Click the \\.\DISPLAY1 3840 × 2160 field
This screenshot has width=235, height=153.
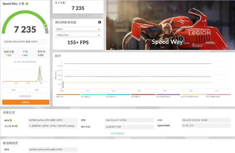53,126
